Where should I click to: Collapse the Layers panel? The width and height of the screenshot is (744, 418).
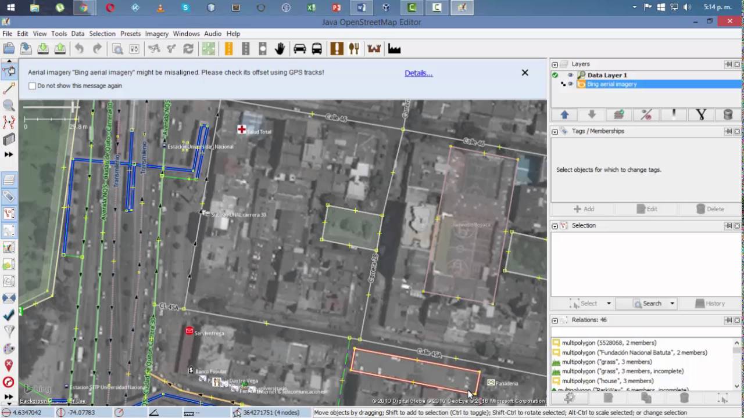(x=555, y=64)
